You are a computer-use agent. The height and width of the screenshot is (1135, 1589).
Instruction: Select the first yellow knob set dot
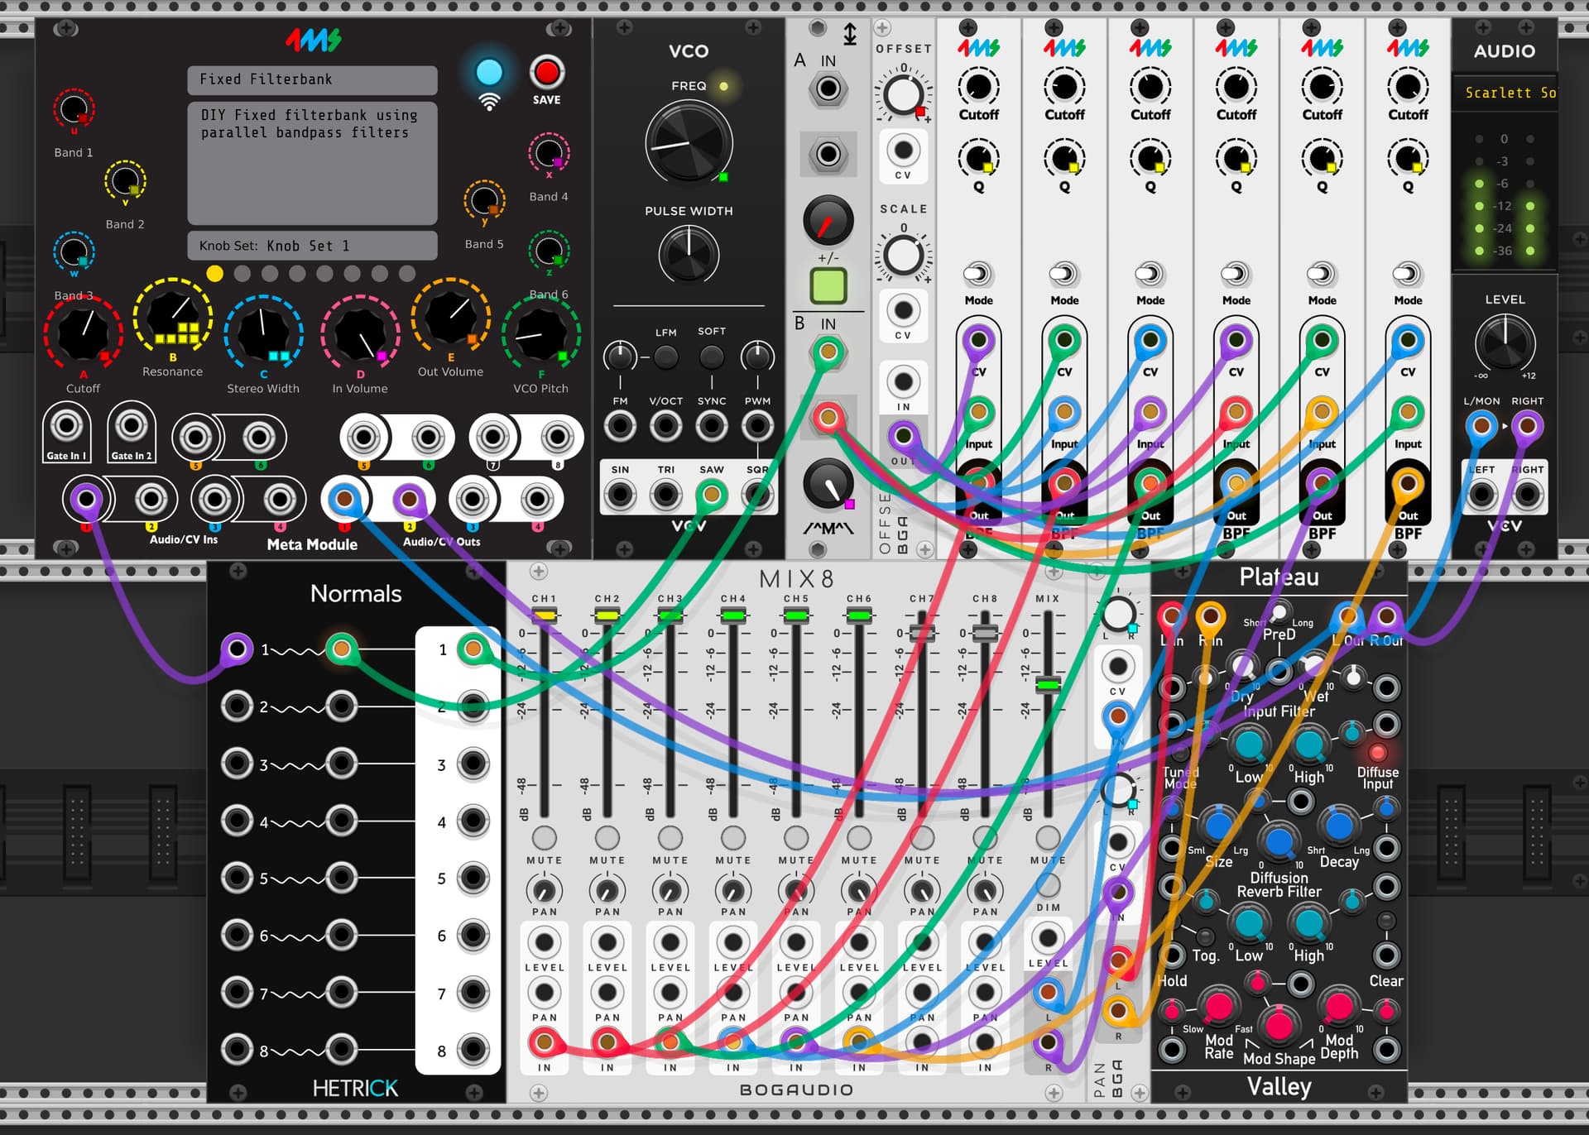click(215, 274)
